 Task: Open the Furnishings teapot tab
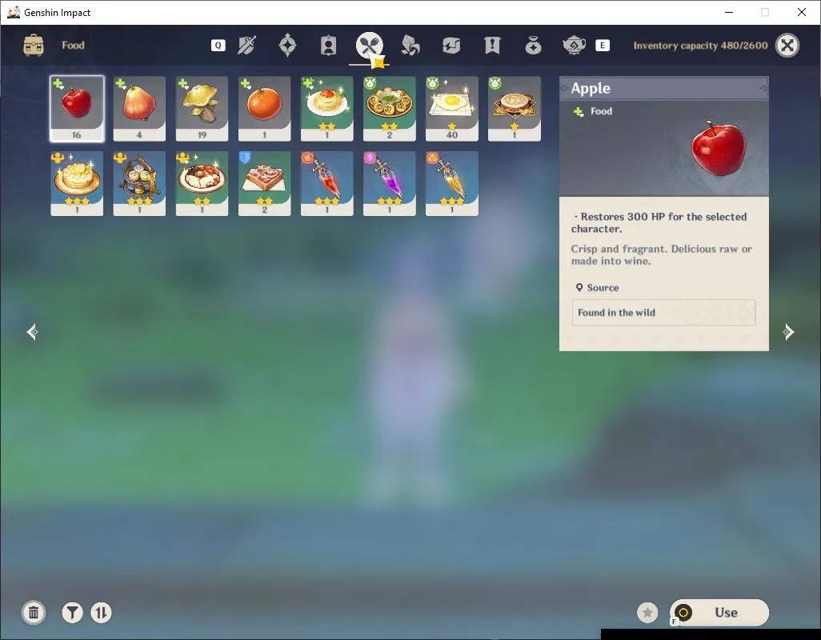point(574,46)
